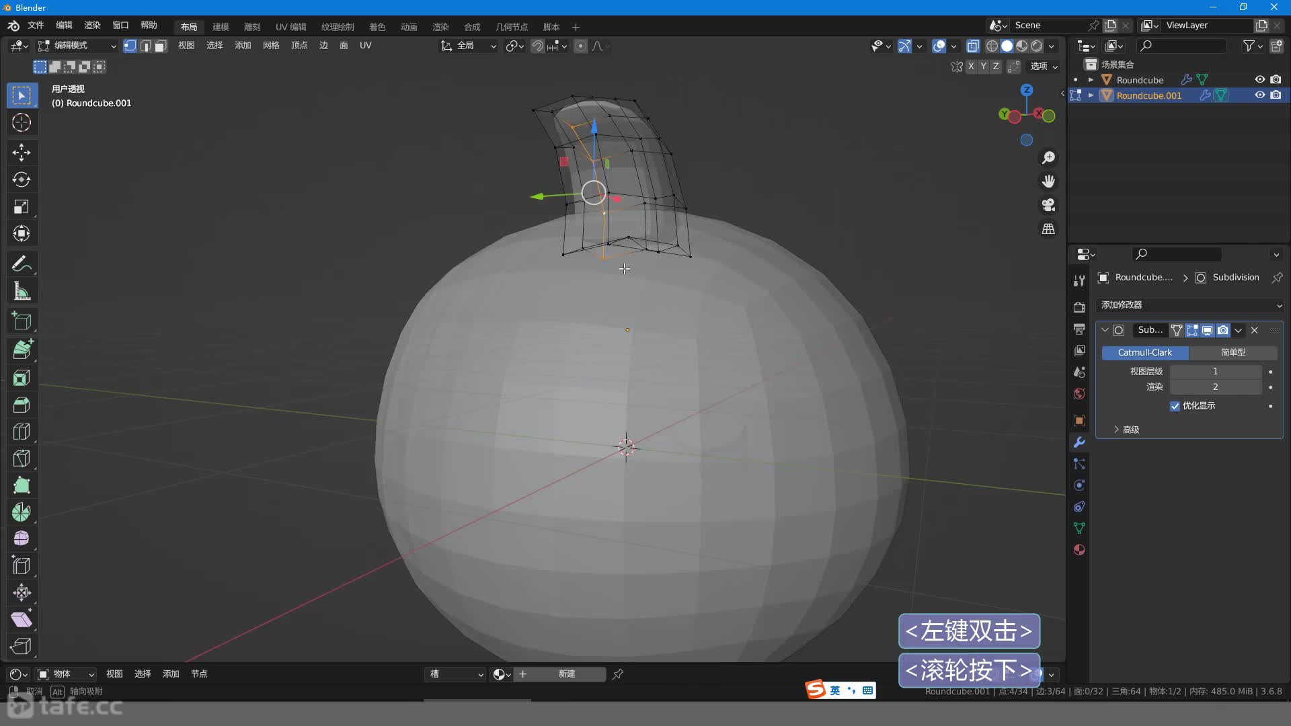Select the Annotate tool
The height and width of the screenshot is (726, 1291).
[x=22, y=264]
